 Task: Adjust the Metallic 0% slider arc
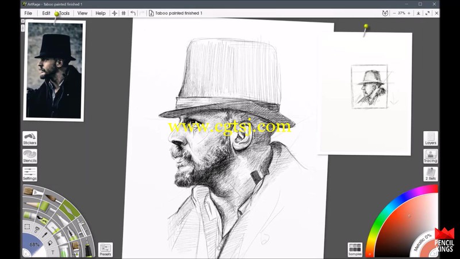click(423, 242)
